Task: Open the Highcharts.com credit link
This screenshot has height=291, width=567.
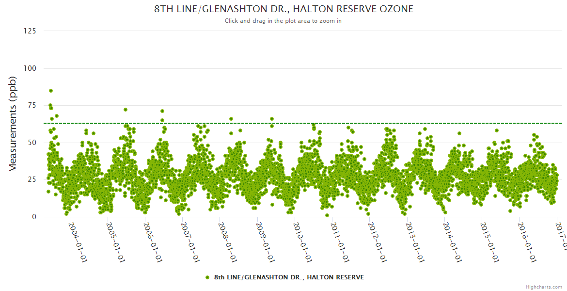Action: tap(544, 287)
